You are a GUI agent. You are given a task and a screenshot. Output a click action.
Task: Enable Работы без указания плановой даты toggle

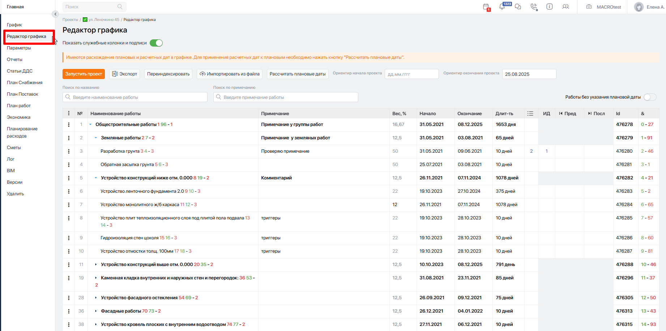(650, 97)
